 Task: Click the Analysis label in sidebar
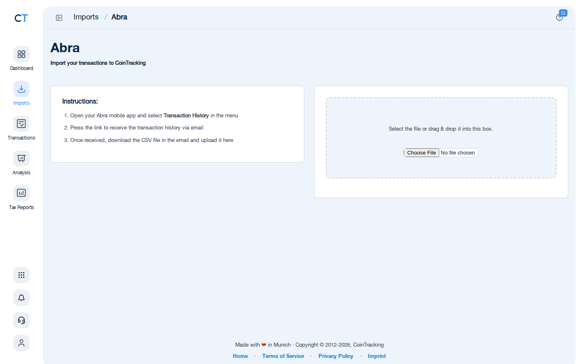point(21,173)
